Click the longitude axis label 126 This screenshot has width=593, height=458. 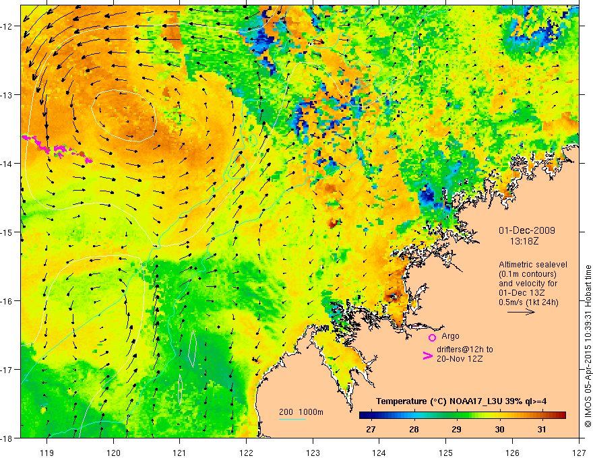pyautogui.click(x=512, y=453)
